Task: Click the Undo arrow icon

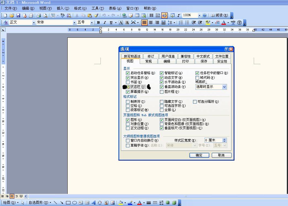Action: pos(104,15)
